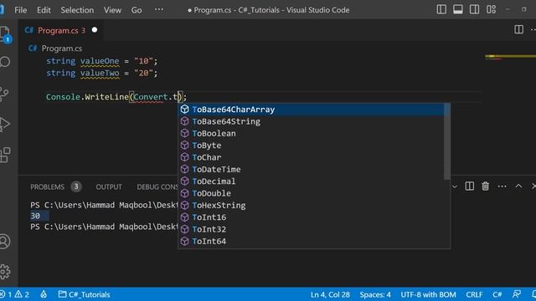Click C#_Tutorials project in status bar

click(x=85, y=294)
